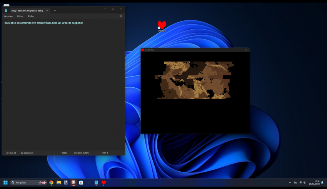
Task: Click the red heart icon in undertale window title bar
Action: pos(142,50)
